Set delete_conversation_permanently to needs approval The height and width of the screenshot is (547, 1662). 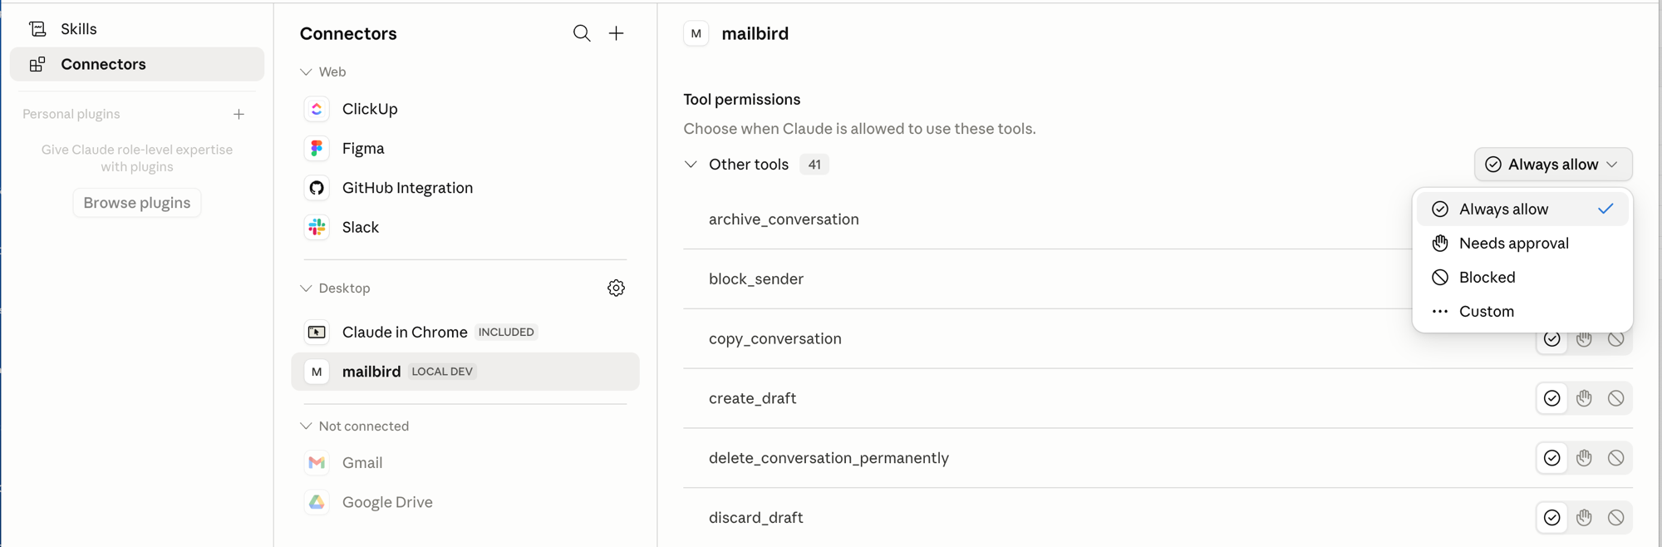pyautogui.click(x=1584, y=458)
